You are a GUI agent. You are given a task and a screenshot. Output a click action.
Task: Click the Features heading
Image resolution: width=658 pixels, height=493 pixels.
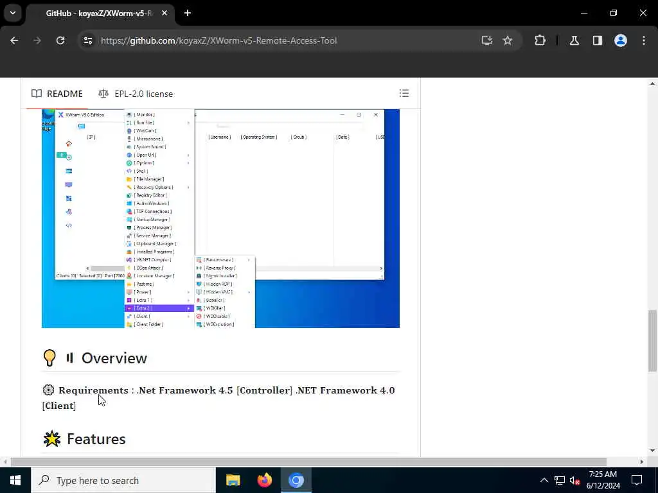96,439
